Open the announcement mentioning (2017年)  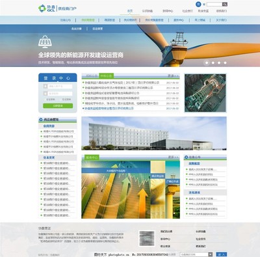pos(122,83)
